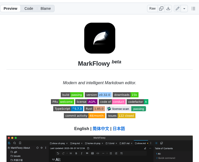The image size is (199, 162).
Task: Click the license AGPL badge
Action: tap(86, 102)
